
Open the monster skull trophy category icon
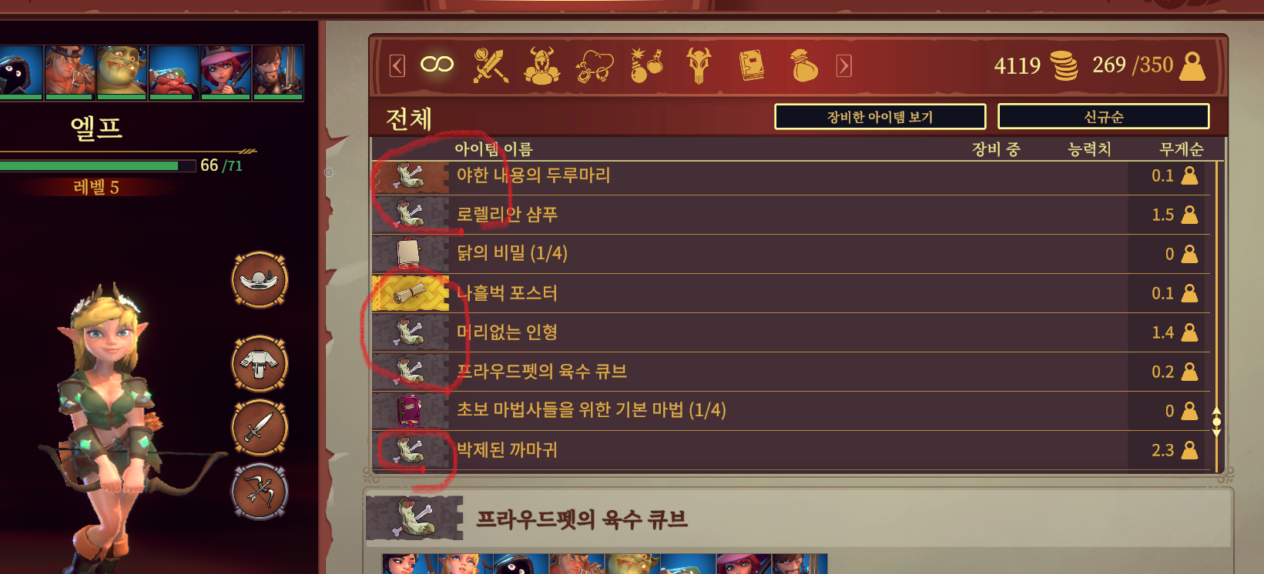pos(699,65)
